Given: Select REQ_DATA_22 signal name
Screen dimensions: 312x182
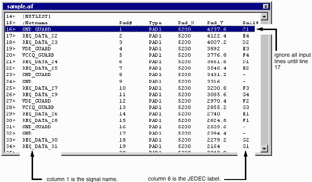Looking at the screenshot, I should tap(40, 36).
